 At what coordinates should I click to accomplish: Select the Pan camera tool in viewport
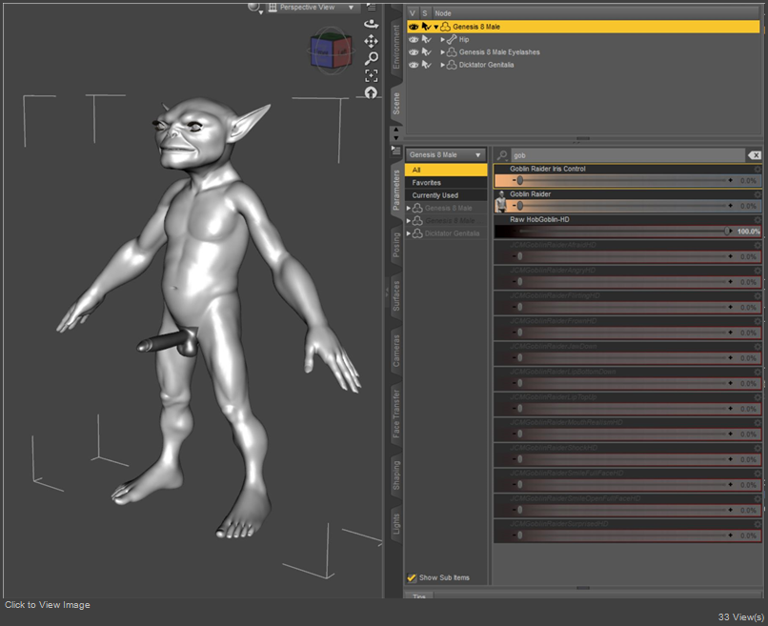pyautogui.click(x=372, y=41)
